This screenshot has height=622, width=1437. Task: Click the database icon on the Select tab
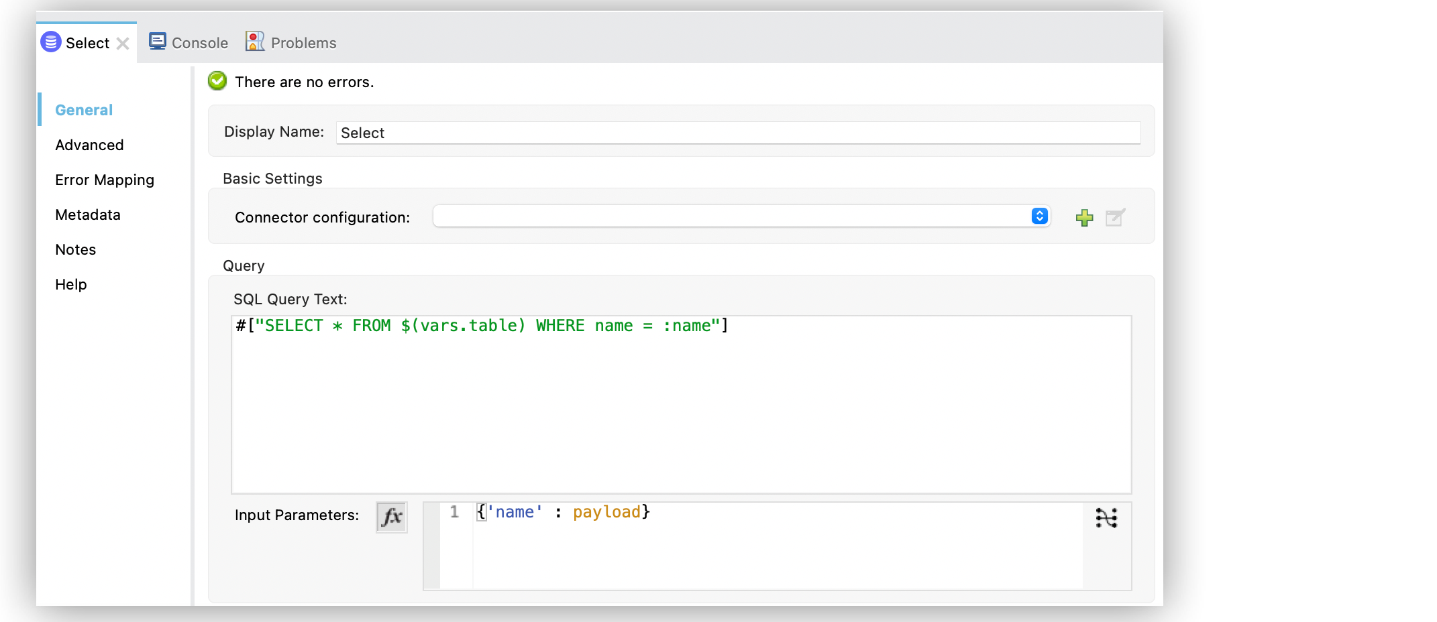(x=50, y=42)
